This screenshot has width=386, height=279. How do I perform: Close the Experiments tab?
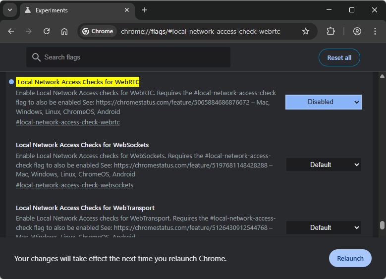click(x=127, y=10)
